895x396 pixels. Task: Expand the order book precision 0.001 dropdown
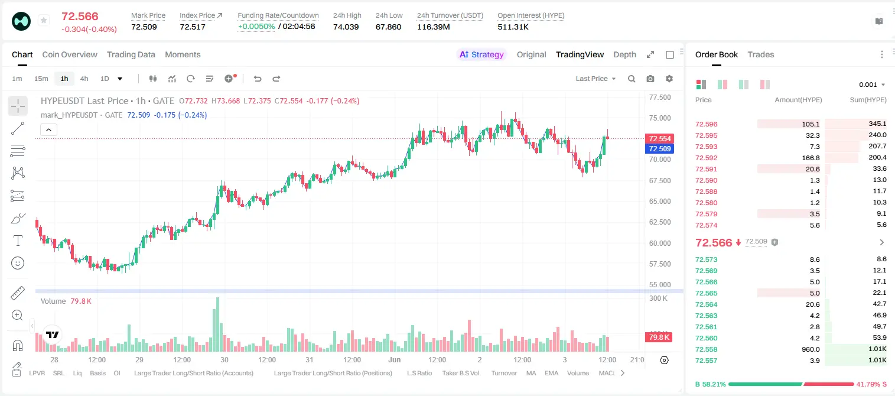[x=872, y=85]
